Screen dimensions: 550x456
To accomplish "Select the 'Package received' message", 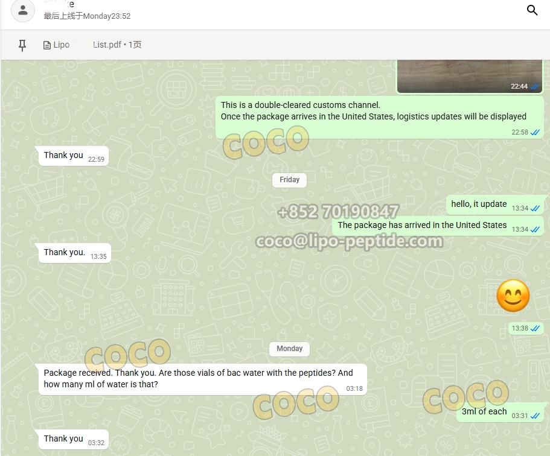I will (x=203, y=379).
